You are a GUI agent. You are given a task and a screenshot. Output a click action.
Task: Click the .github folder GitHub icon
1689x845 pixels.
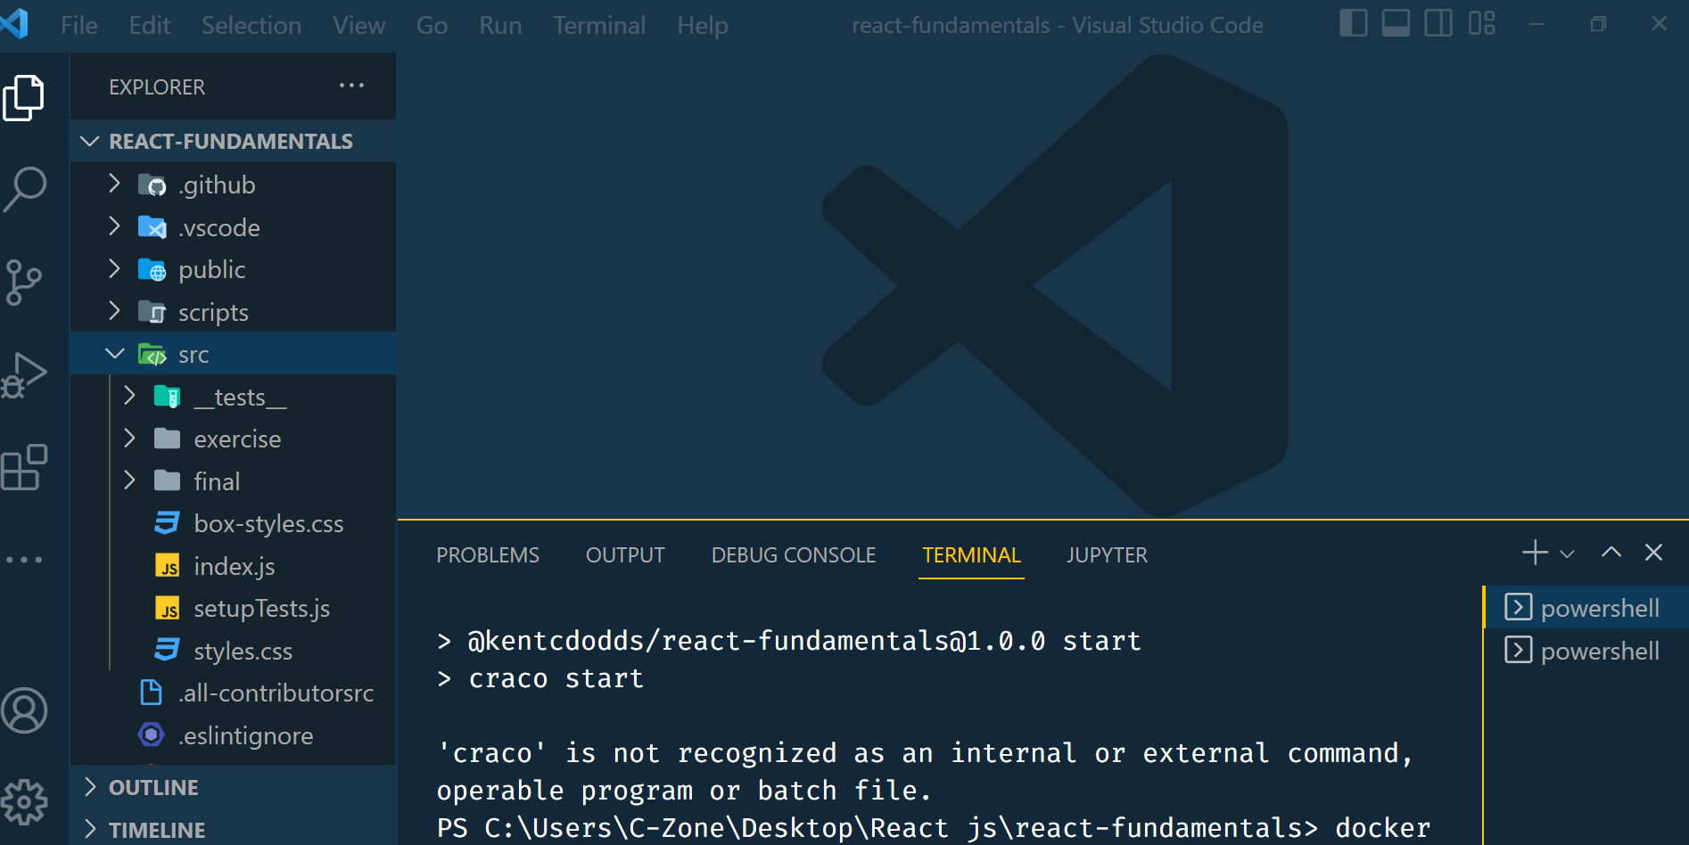click(x=152, y=185)
